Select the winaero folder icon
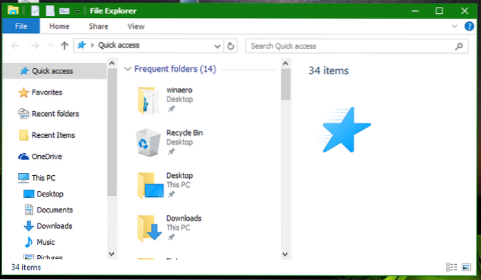481x280 pixels. coord(148,100)
